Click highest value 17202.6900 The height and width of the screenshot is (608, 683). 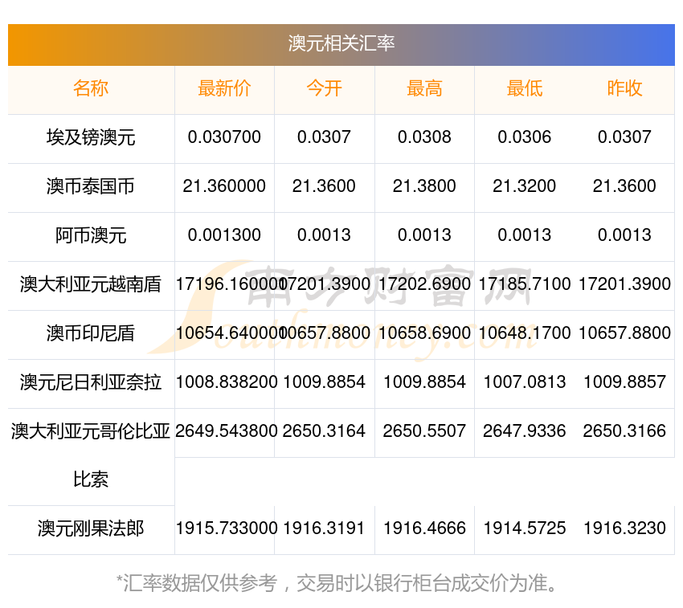tap(424, 284)
